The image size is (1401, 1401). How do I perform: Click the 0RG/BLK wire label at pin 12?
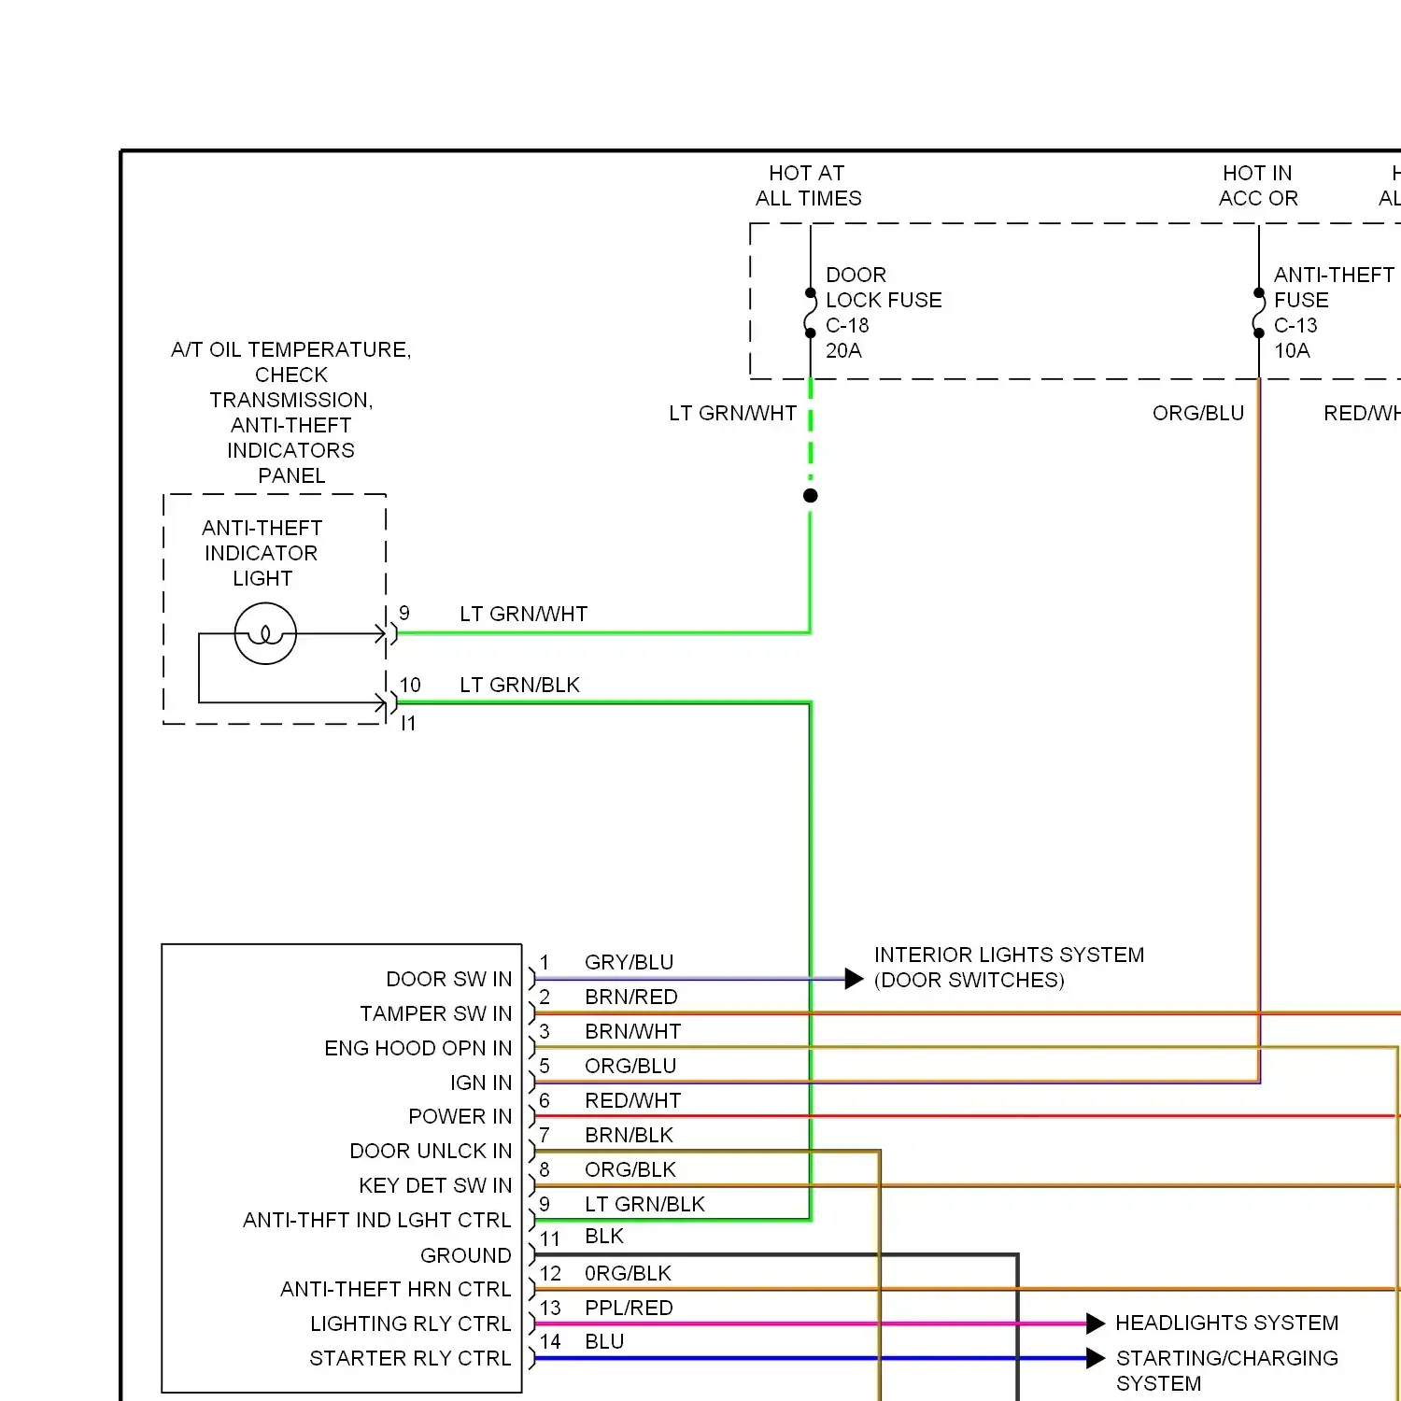click(x=628, y=1273)
